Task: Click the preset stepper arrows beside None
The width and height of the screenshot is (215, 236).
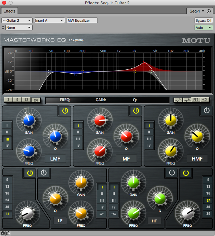Action: [3, 28]
